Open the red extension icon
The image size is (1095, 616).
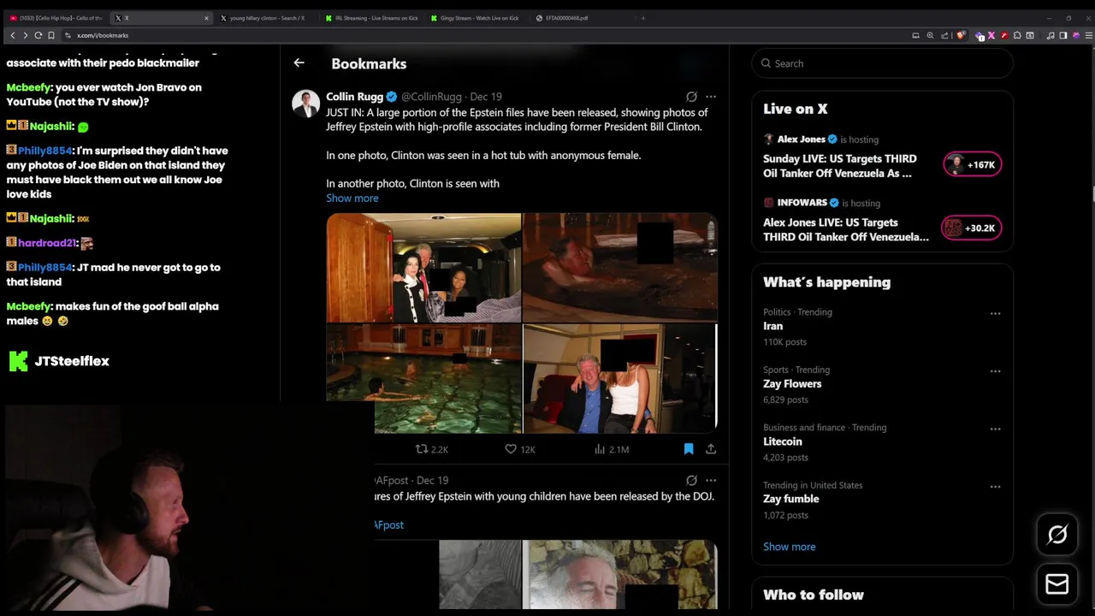1003,35
